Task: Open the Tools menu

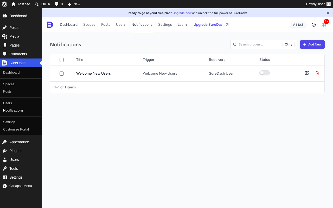Action: (x=21, y=168)
